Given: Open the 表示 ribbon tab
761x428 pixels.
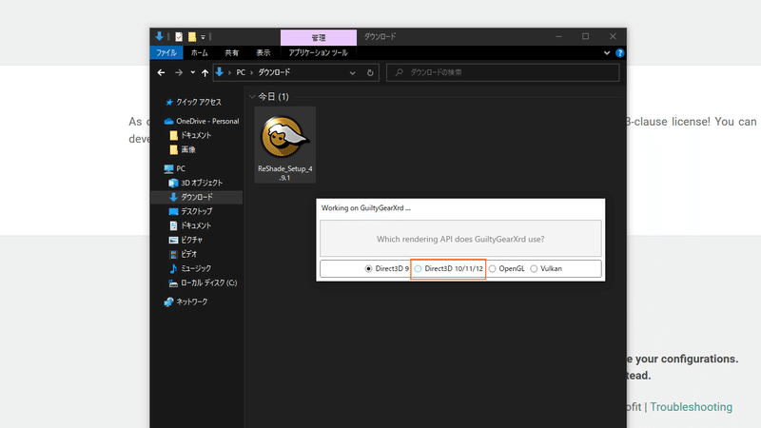Looking at the screenshot, I should [263, 53].
